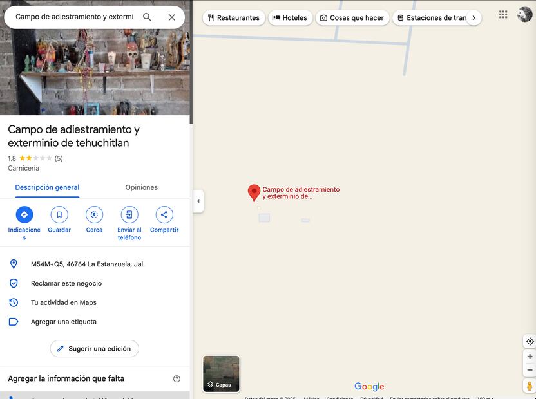Show more category chips arrow

[474, 18]
